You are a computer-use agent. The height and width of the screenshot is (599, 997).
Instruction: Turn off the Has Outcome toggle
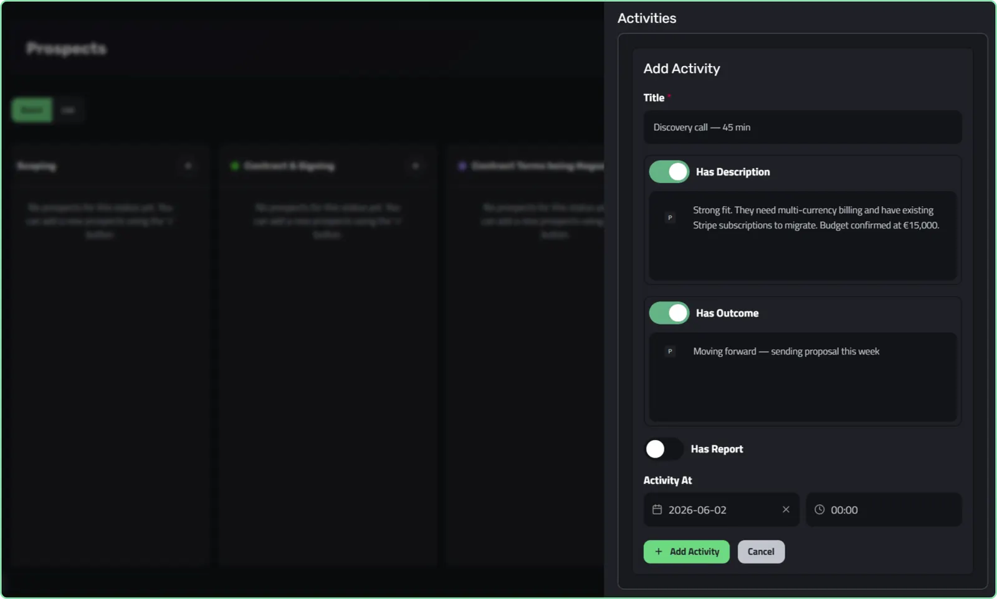tap(669, 313)
